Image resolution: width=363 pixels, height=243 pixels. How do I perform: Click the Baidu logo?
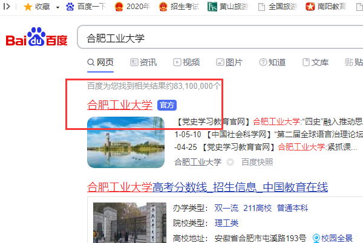pyautogui.click(x=36, y=37)
